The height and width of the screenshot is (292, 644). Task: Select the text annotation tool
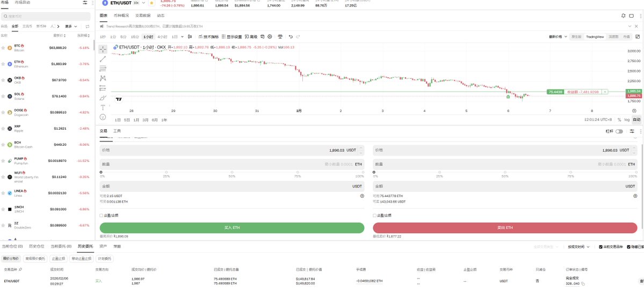(x=103, y=107)
